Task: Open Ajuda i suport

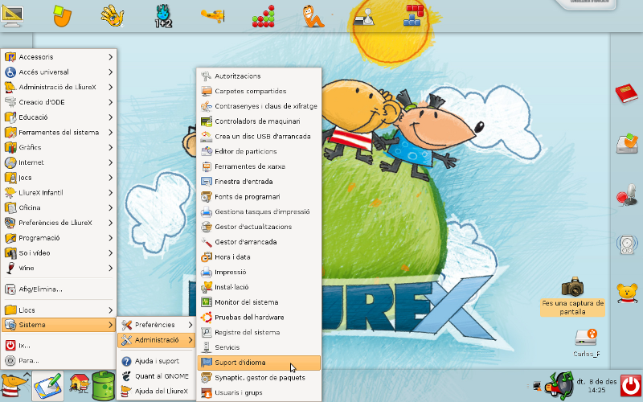Action: pos(156,361)
